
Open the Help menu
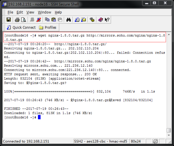[58, 12]
